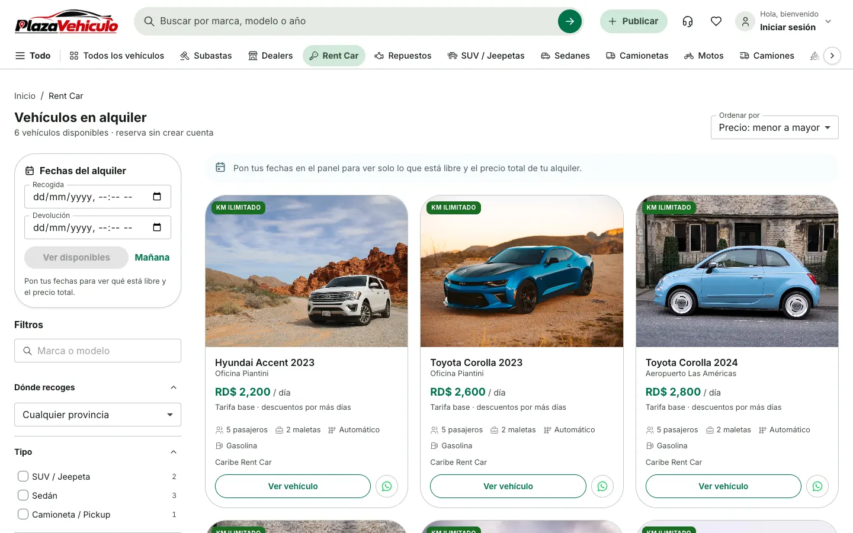
Task: Check the SUV / Jeepeta filter
Action: pos(23,476)
